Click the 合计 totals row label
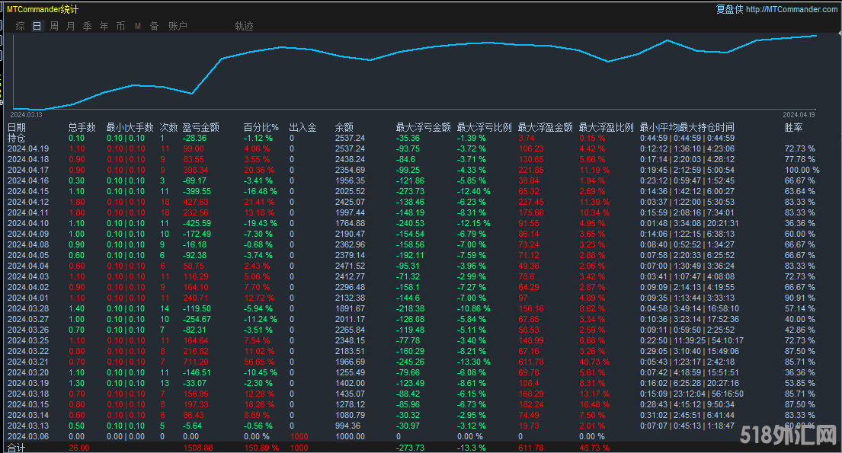This screenshot has height=453, width=842. pyautogui.click(x=17, y=448)
